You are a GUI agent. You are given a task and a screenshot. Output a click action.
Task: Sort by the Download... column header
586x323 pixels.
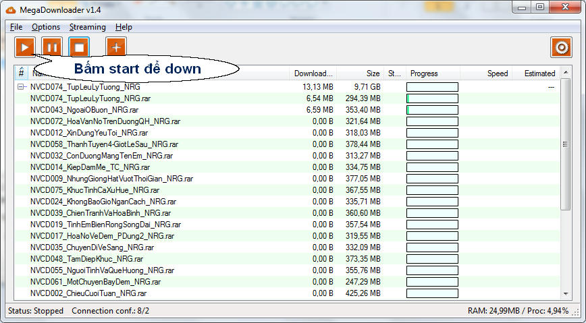point(313,74)
